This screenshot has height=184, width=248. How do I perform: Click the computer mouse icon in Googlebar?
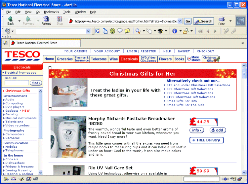pyautogui.click(x=149, y=31)
